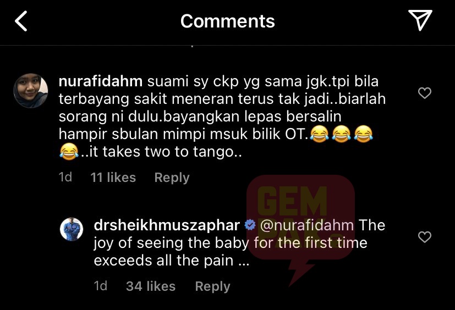This screenshot has width=455, height=310.
Task: View the 34 likes list
Action: click(151, 286)
